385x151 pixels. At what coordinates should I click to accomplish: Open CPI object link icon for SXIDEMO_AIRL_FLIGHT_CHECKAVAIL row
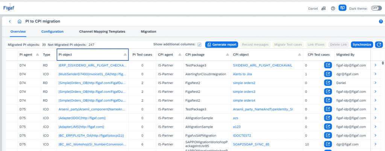(x=328, y=65)
